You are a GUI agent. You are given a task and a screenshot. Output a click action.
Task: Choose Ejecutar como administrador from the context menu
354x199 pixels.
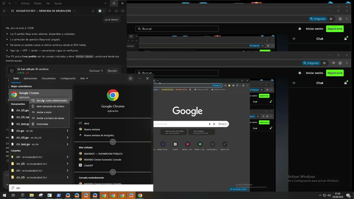(50, 101)
